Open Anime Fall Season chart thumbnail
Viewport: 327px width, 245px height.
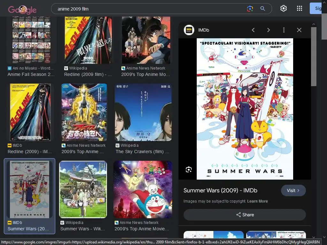[31, 40]
